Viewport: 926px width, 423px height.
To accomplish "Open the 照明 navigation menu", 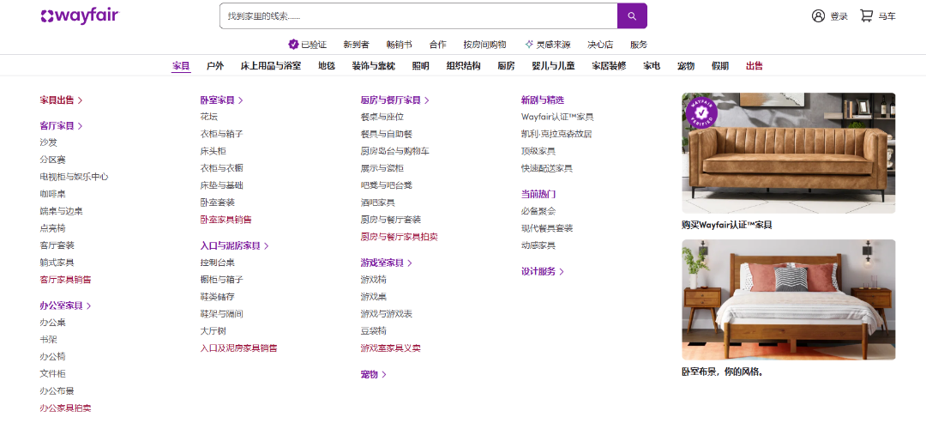I will coord(420,66).
